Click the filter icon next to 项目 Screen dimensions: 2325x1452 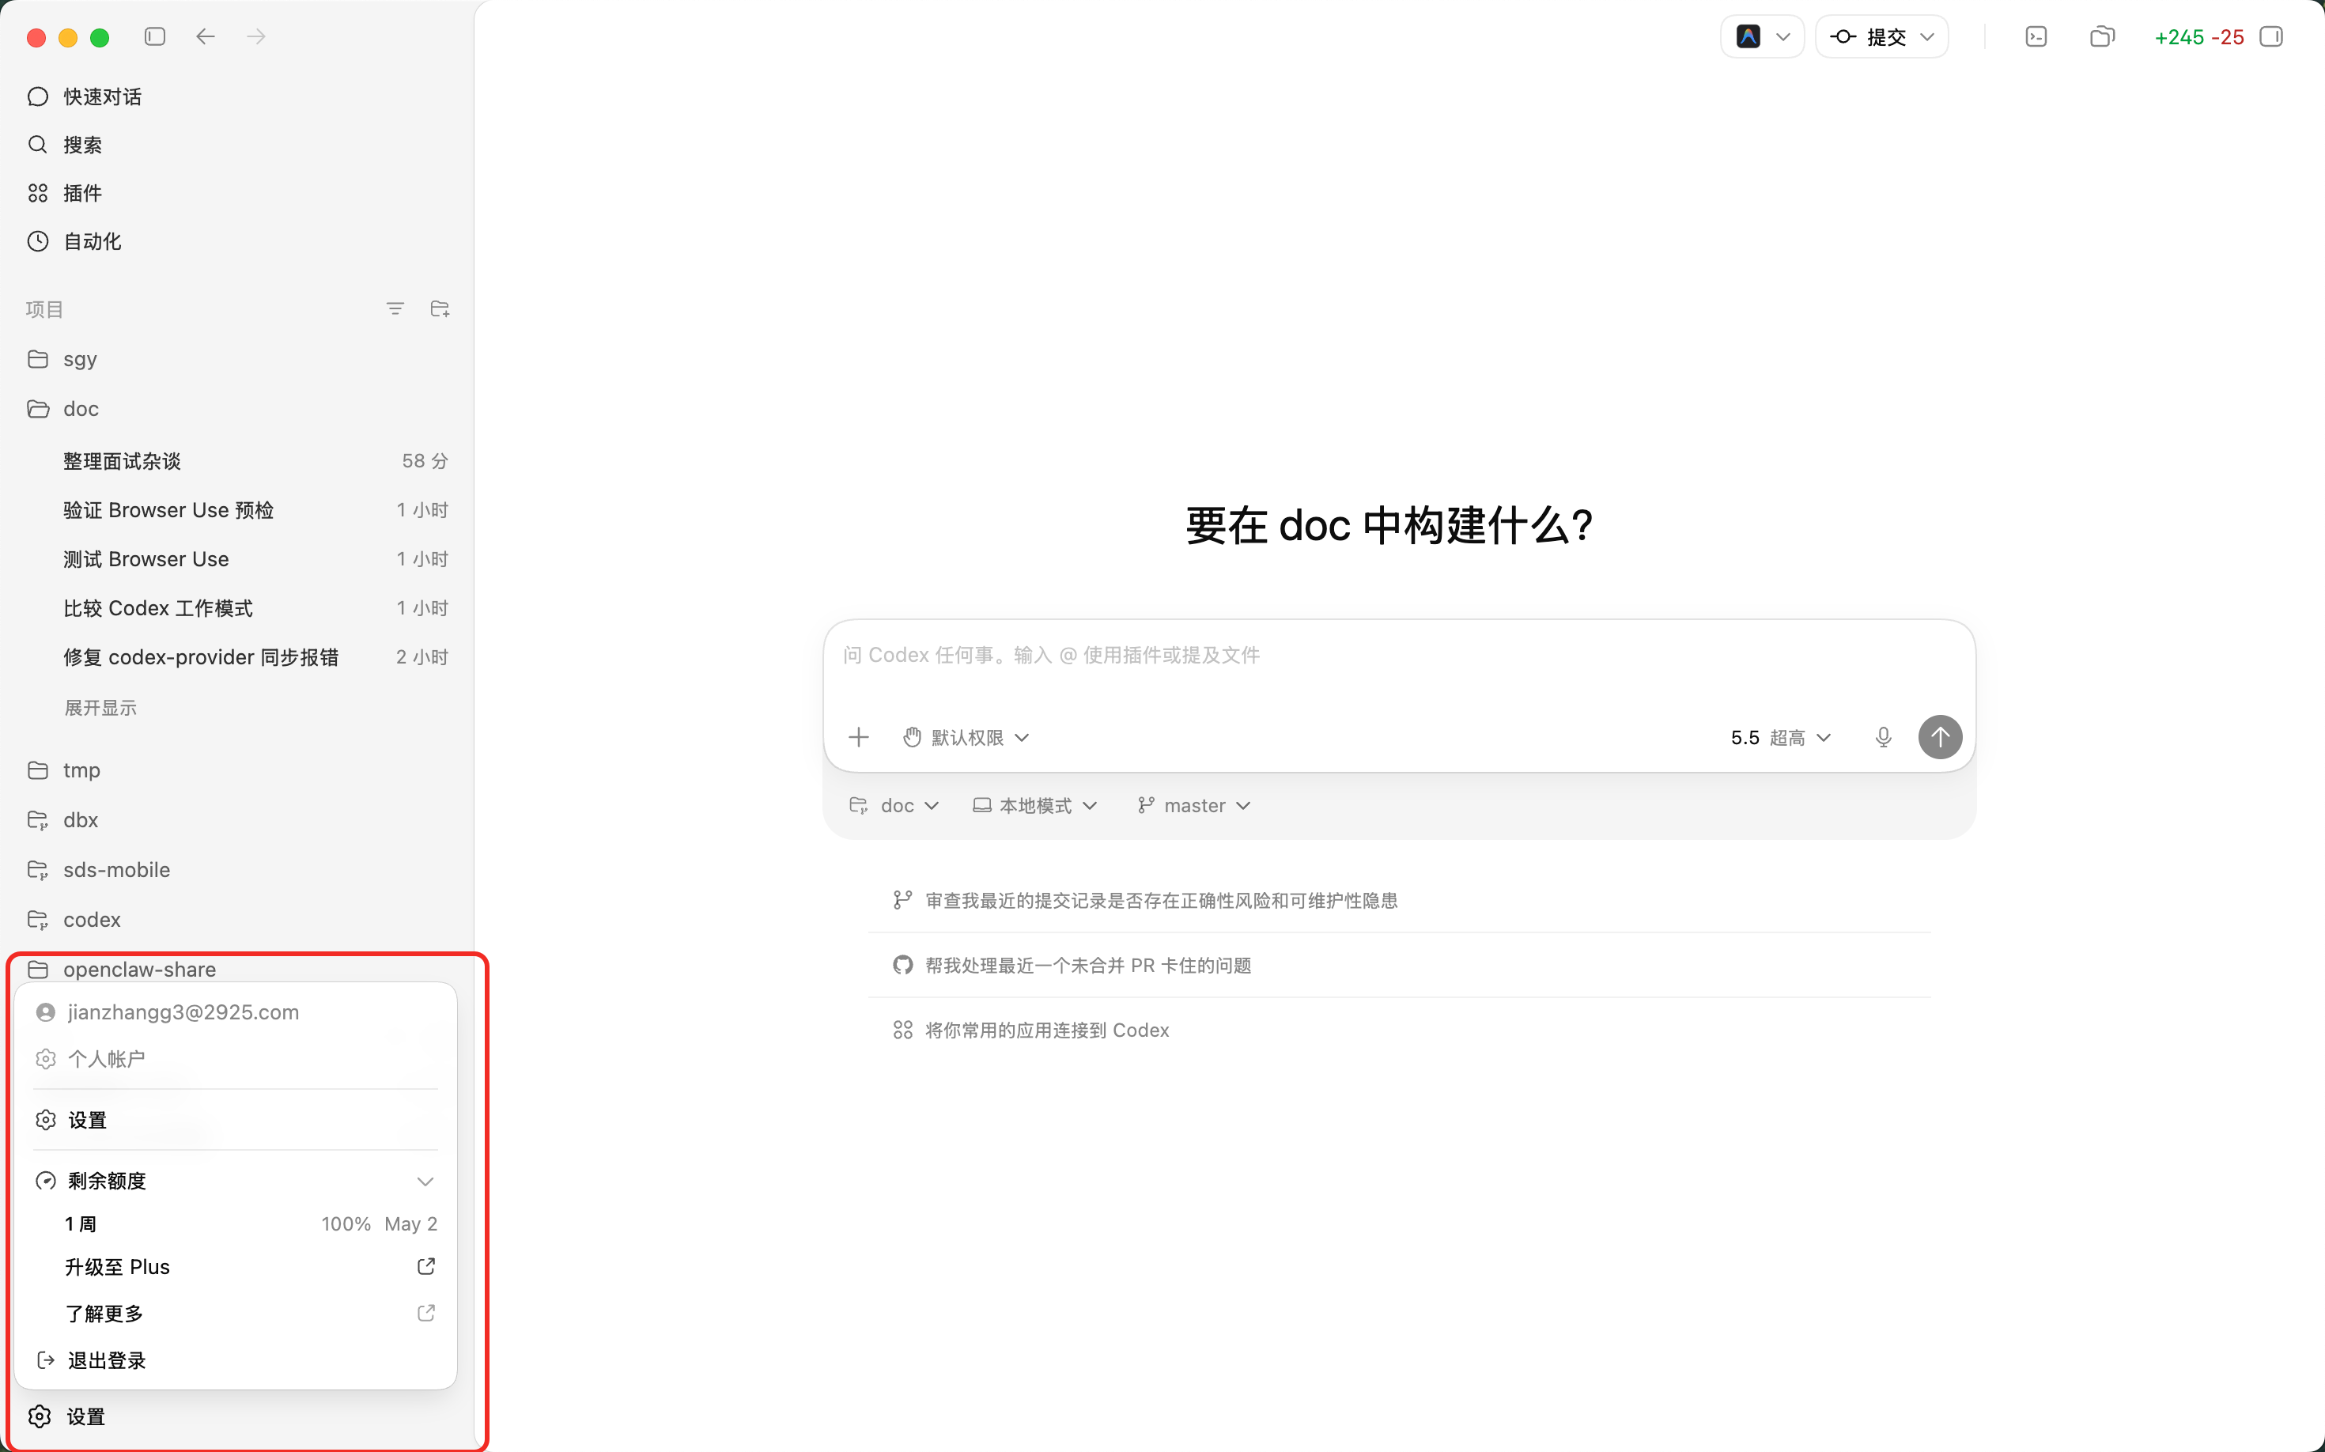395,308
